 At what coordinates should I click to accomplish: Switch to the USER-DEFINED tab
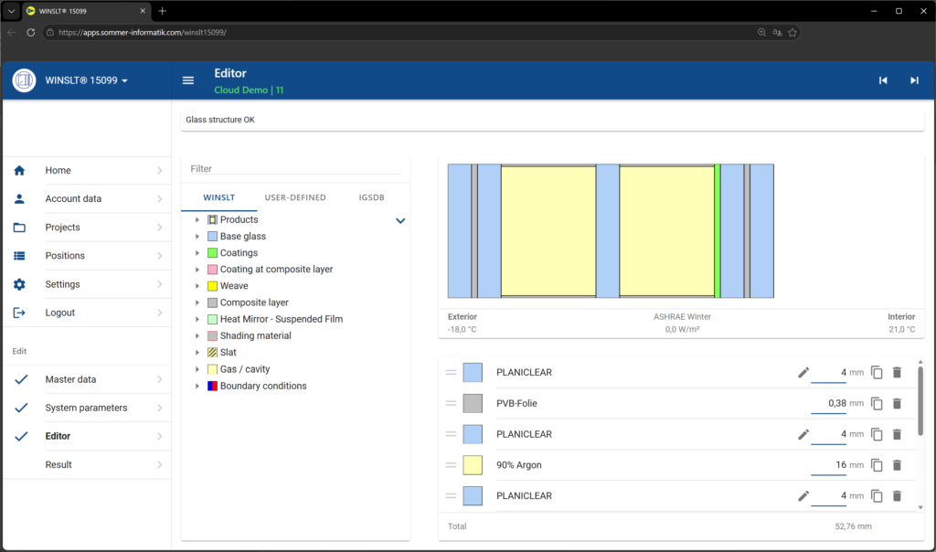tap(295, 197)
